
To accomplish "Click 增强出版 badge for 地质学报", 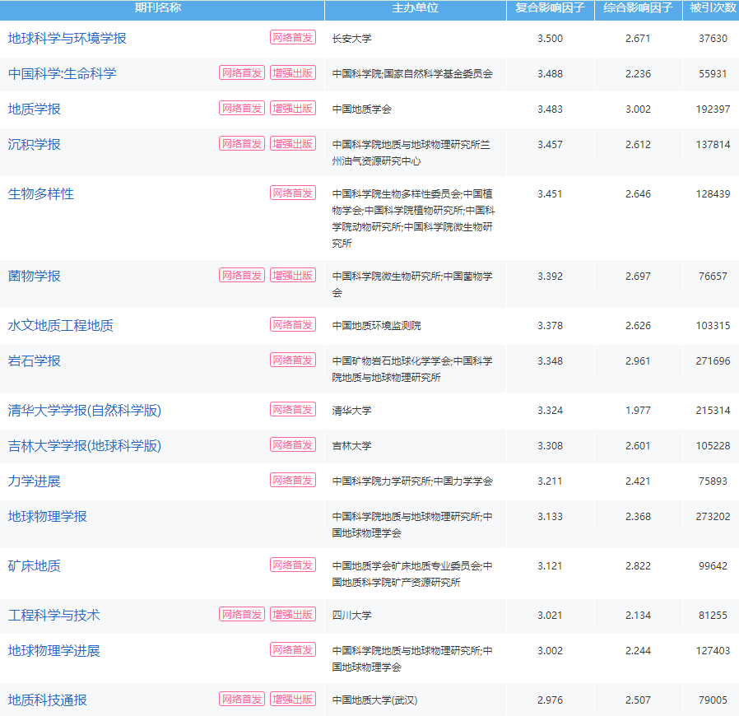I will [x=293, y=108].
